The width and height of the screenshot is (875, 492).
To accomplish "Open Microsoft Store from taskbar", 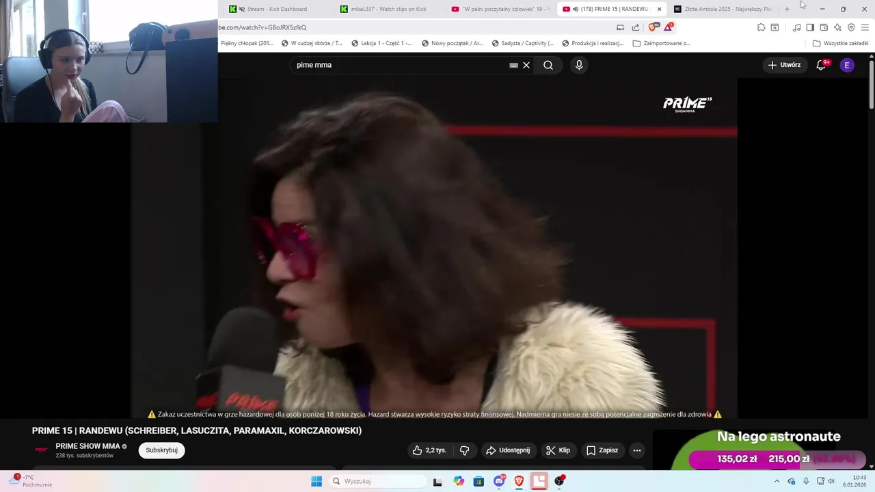I will pos(479,481).
